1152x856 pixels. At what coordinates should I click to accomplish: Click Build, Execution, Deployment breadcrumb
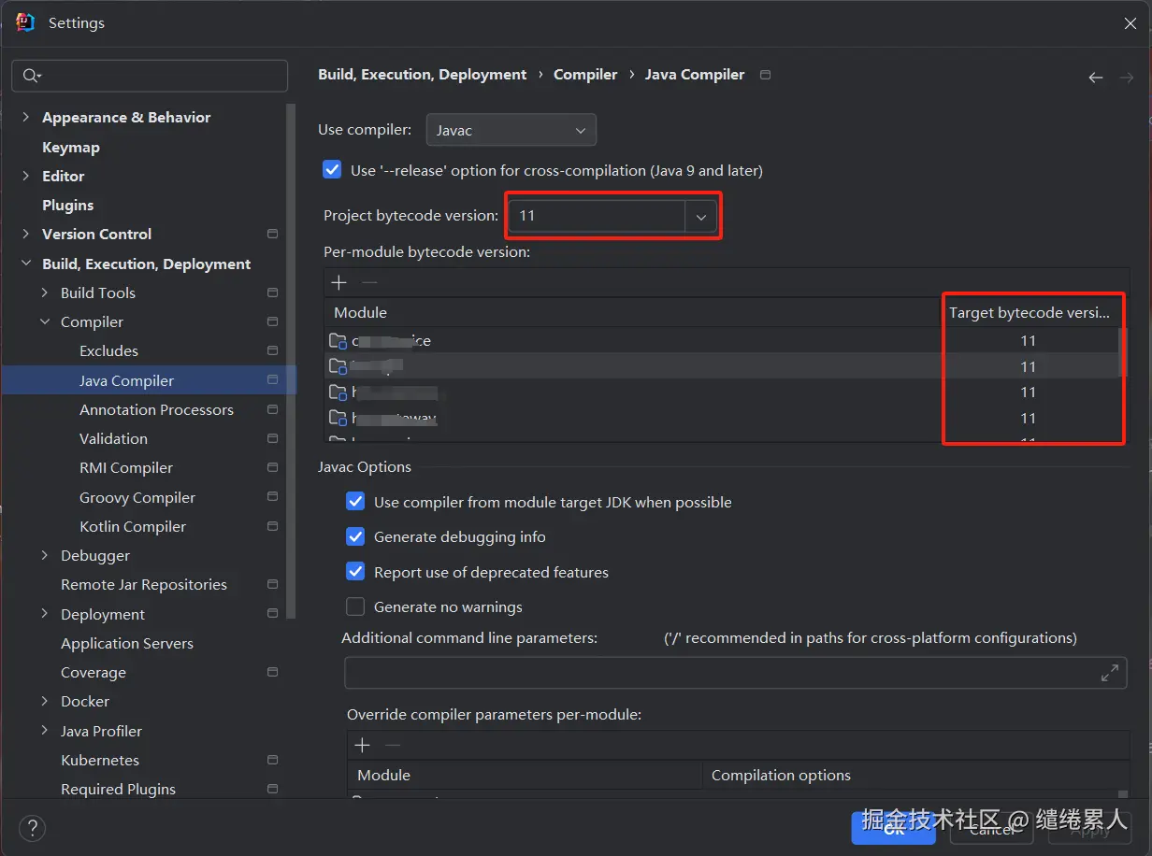[x=423, y=74]
